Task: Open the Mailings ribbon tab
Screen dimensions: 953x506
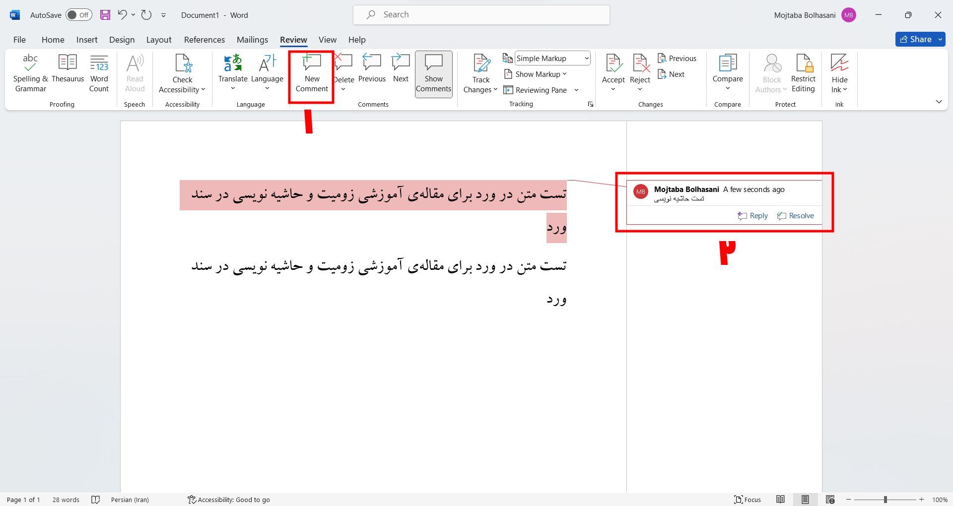Action: [252, 40]
